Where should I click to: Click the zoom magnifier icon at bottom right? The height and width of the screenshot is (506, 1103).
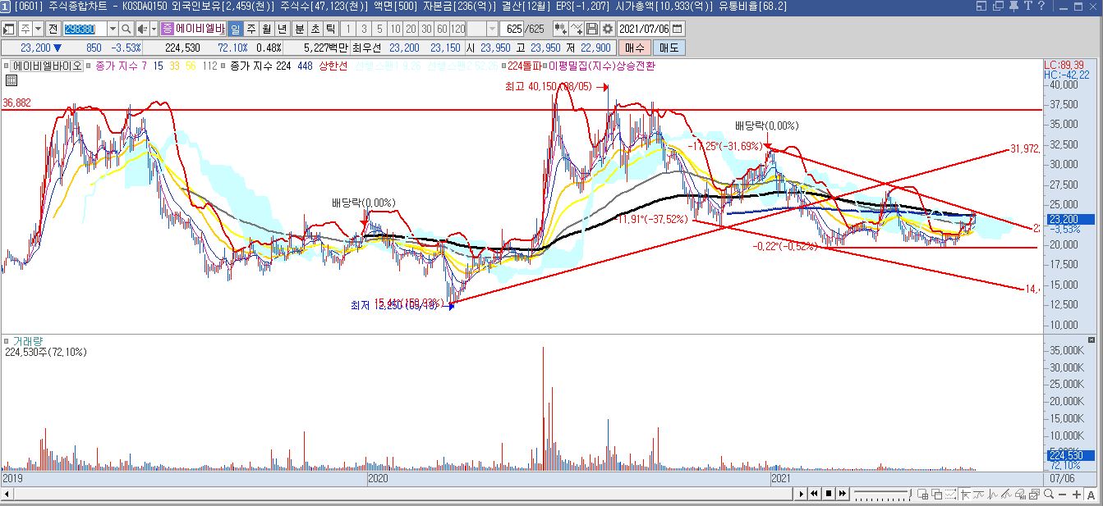pyautogui.click(x=1048, y=494)
